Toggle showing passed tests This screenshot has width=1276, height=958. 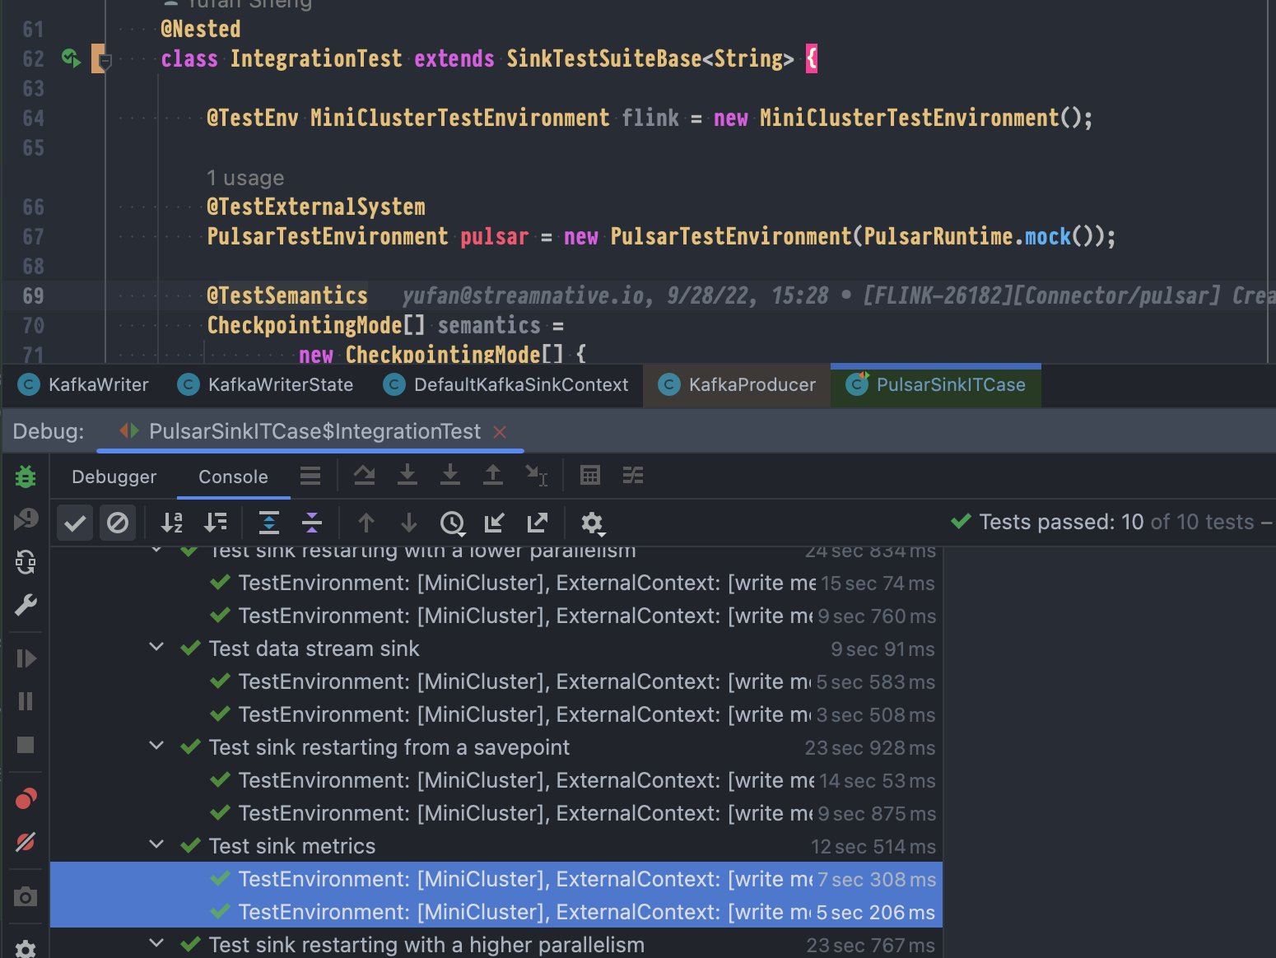74,523
